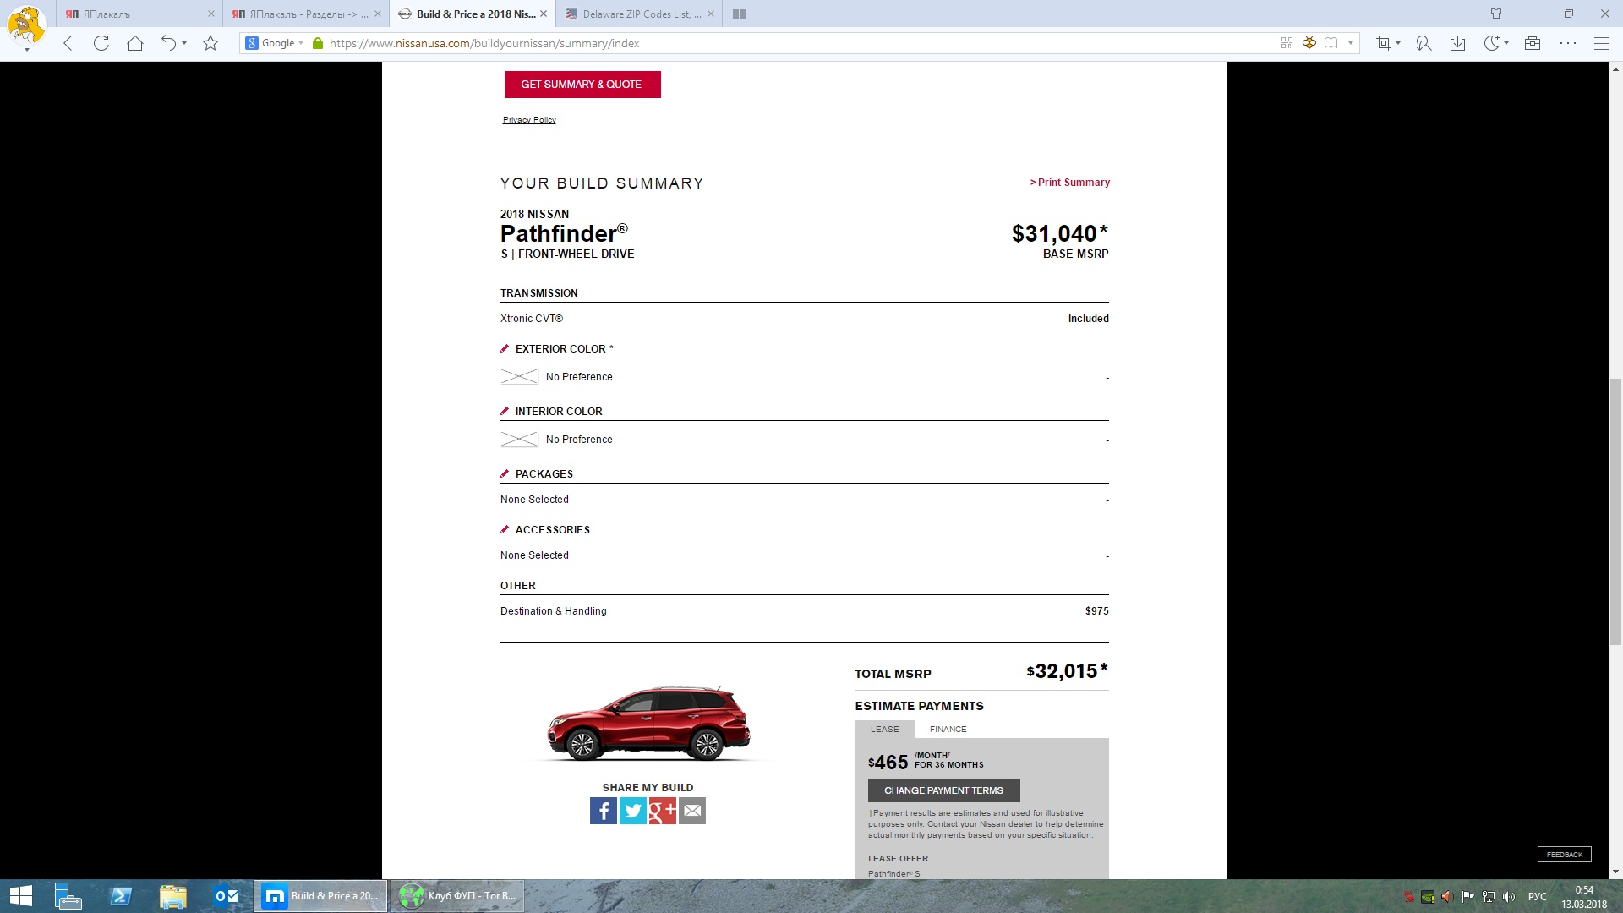Share build on Facebook
Image resolution: width=1623 pixels, height=913 pixels.
tap(604, 811)
